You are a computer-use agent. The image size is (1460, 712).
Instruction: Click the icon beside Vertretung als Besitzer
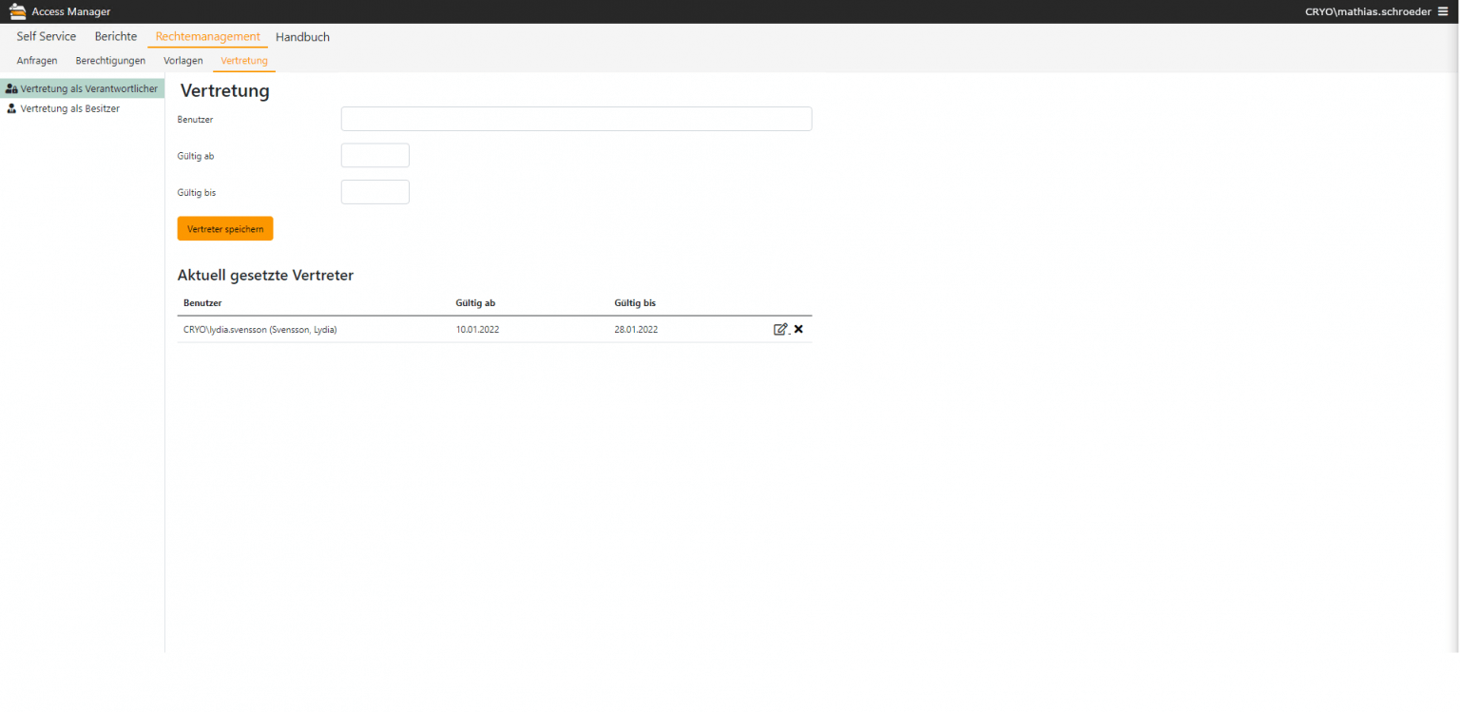pyautogui.click(x=11, y=108)
